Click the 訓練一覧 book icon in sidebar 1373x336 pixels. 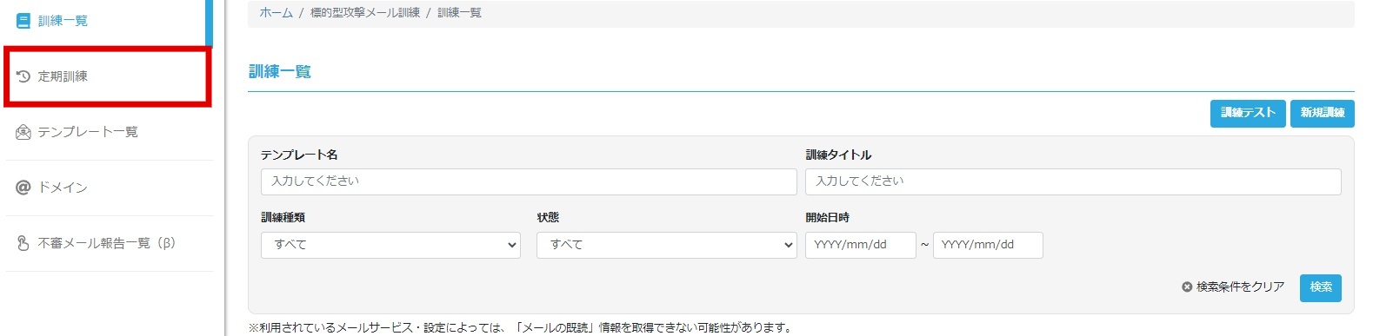tap(23, 21)
